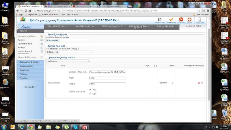The height and width of the screenshot is (130, 231).
Task: Click the VirtueMart shop logo icon
Action: coord(23,20)
